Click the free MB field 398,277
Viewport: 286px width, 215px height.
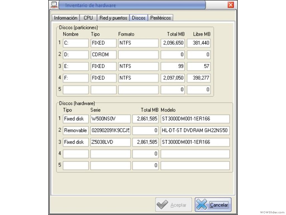(x=199, y=78)
